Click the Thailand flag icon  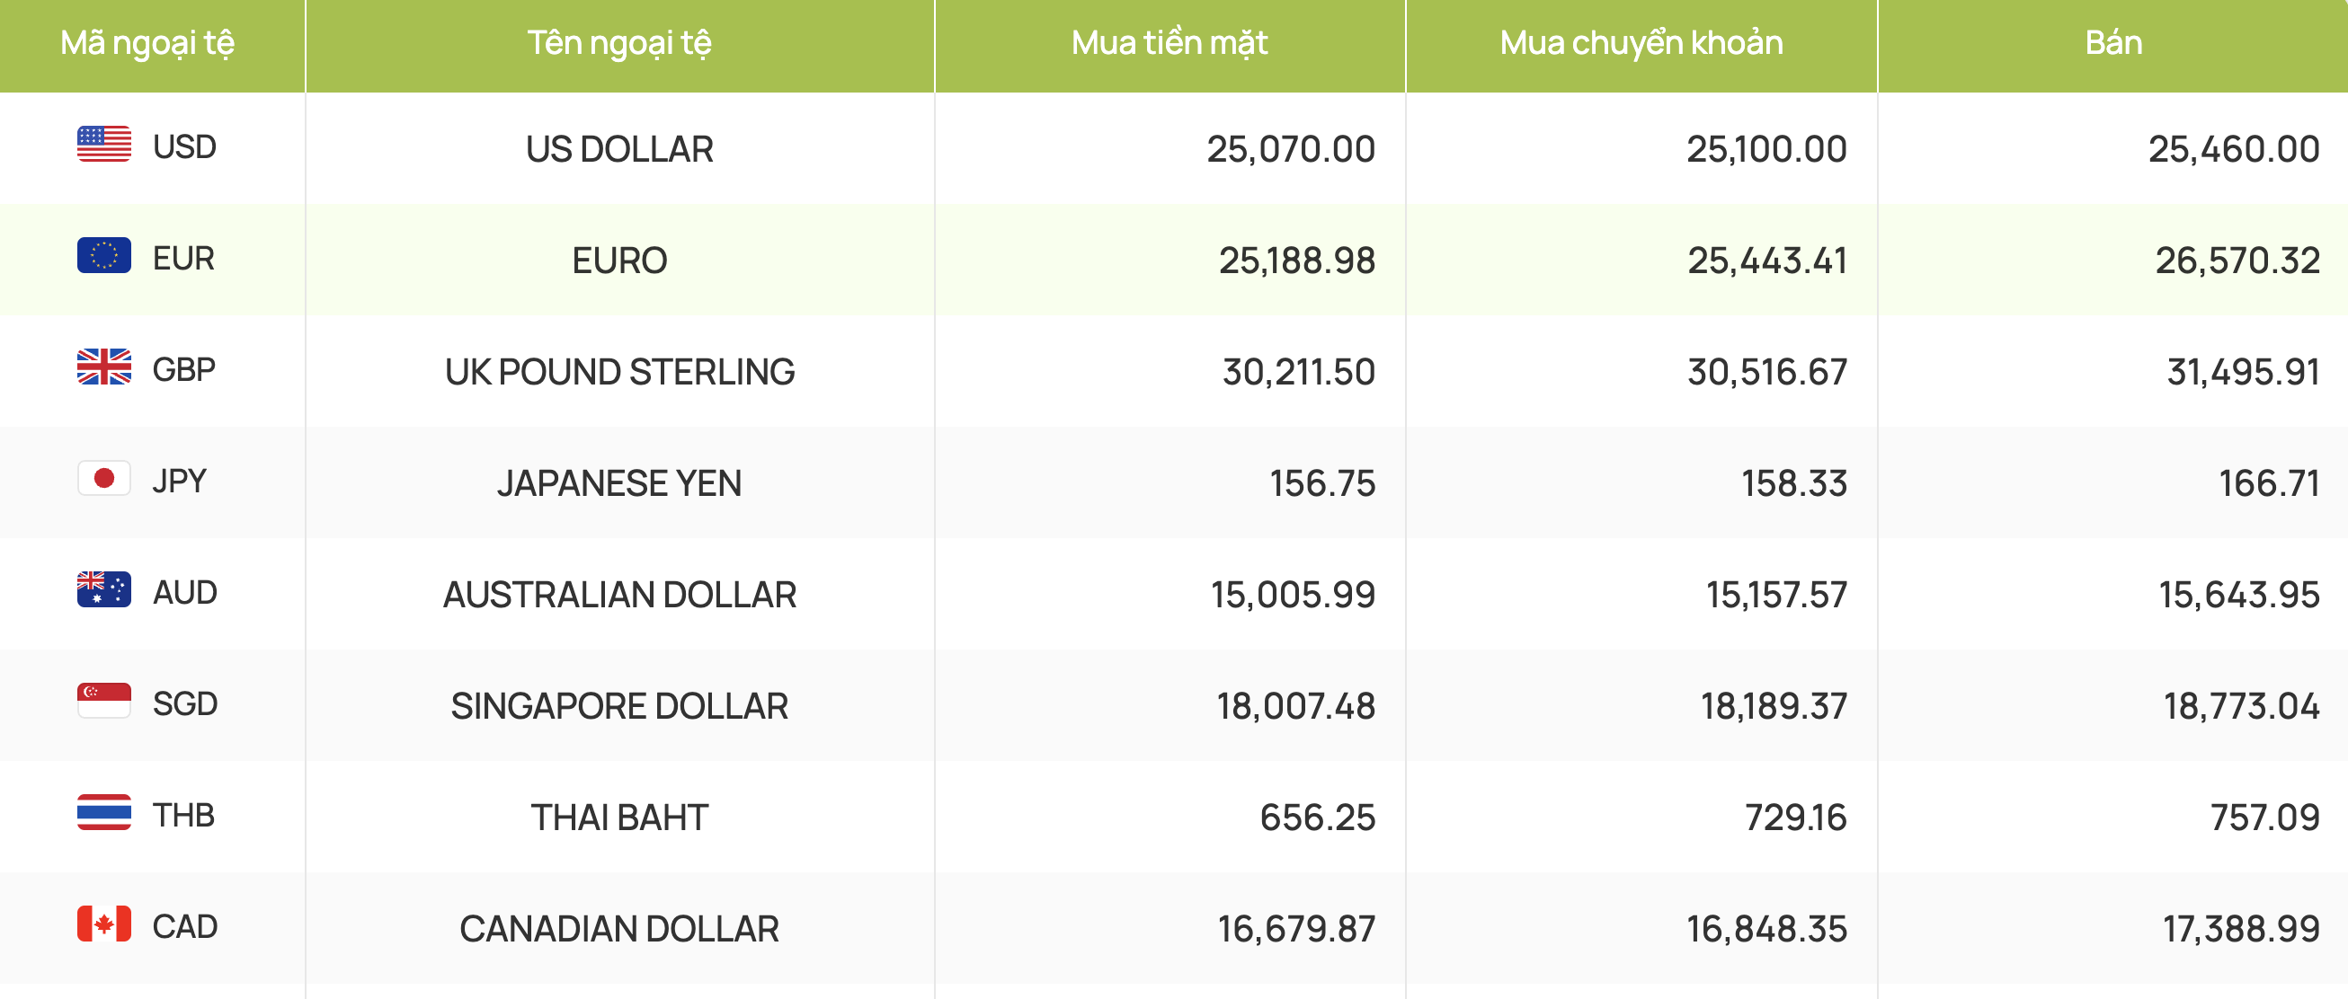(104, 812)
